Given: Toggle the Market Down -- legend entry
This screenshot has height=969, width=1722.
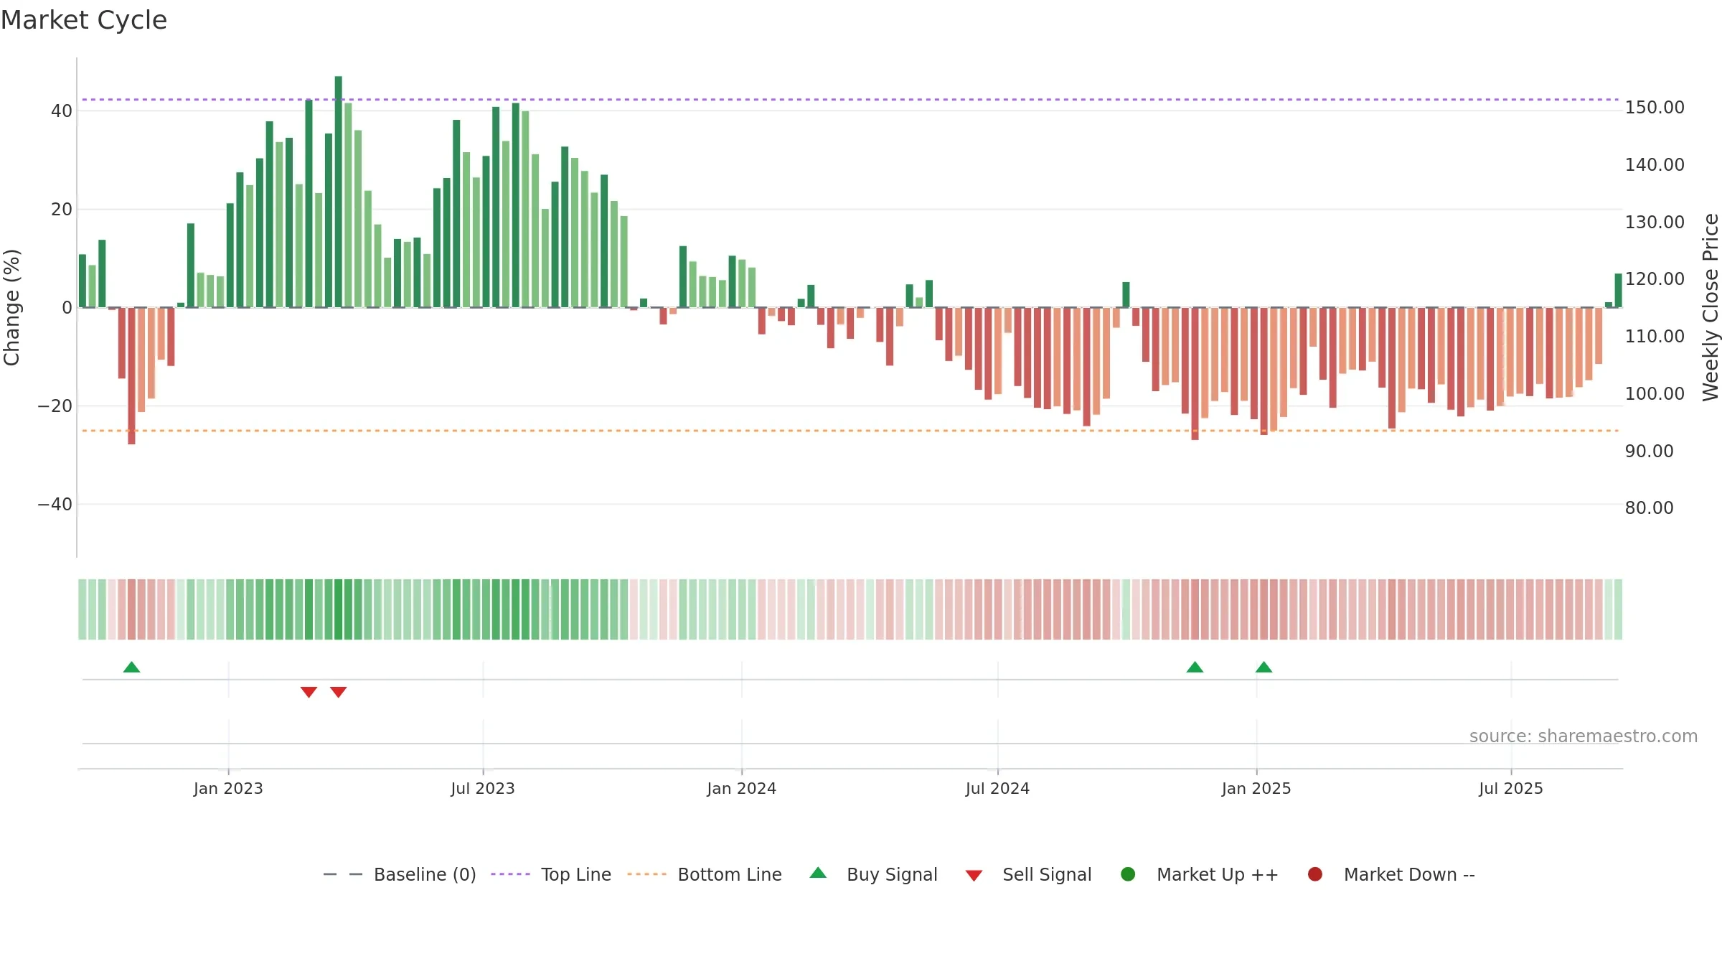Looking at the screenshot, I should (x=1391, y=874).
